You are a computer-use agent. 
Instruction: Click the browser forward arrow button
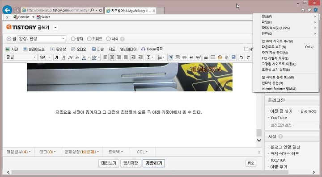(17, 10)
